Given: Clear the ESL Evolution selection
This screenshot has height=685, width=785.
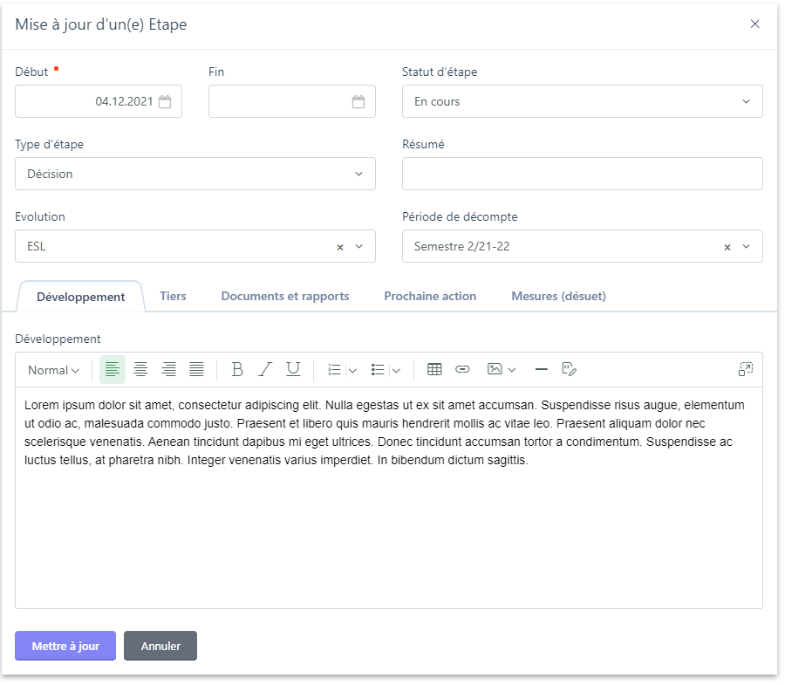Looking at the screenshot, I should pos(340,247).
